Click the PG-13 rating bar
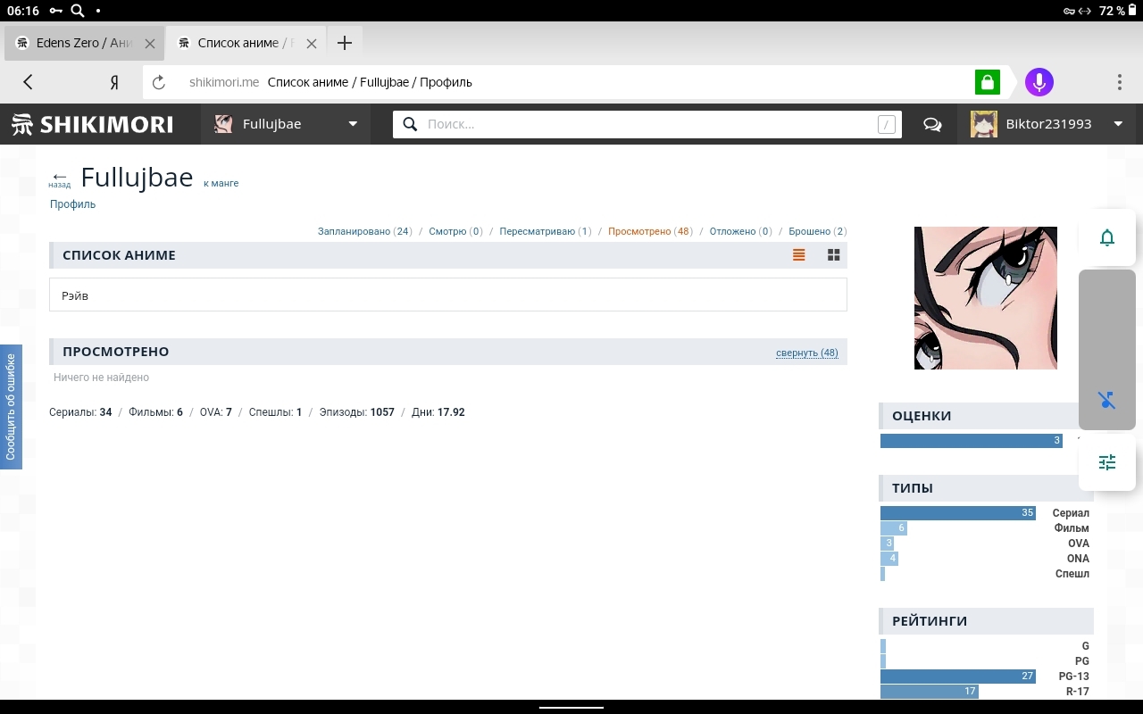Image resolution: width=1143 pixels, height=714 pixels. [x=957, y=677]
